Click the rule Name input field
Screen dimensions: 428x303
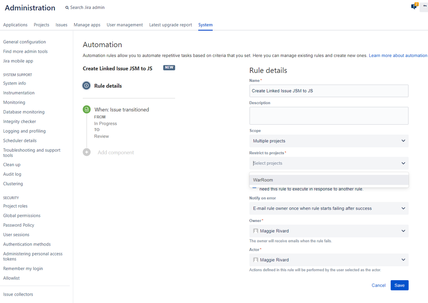329,91
